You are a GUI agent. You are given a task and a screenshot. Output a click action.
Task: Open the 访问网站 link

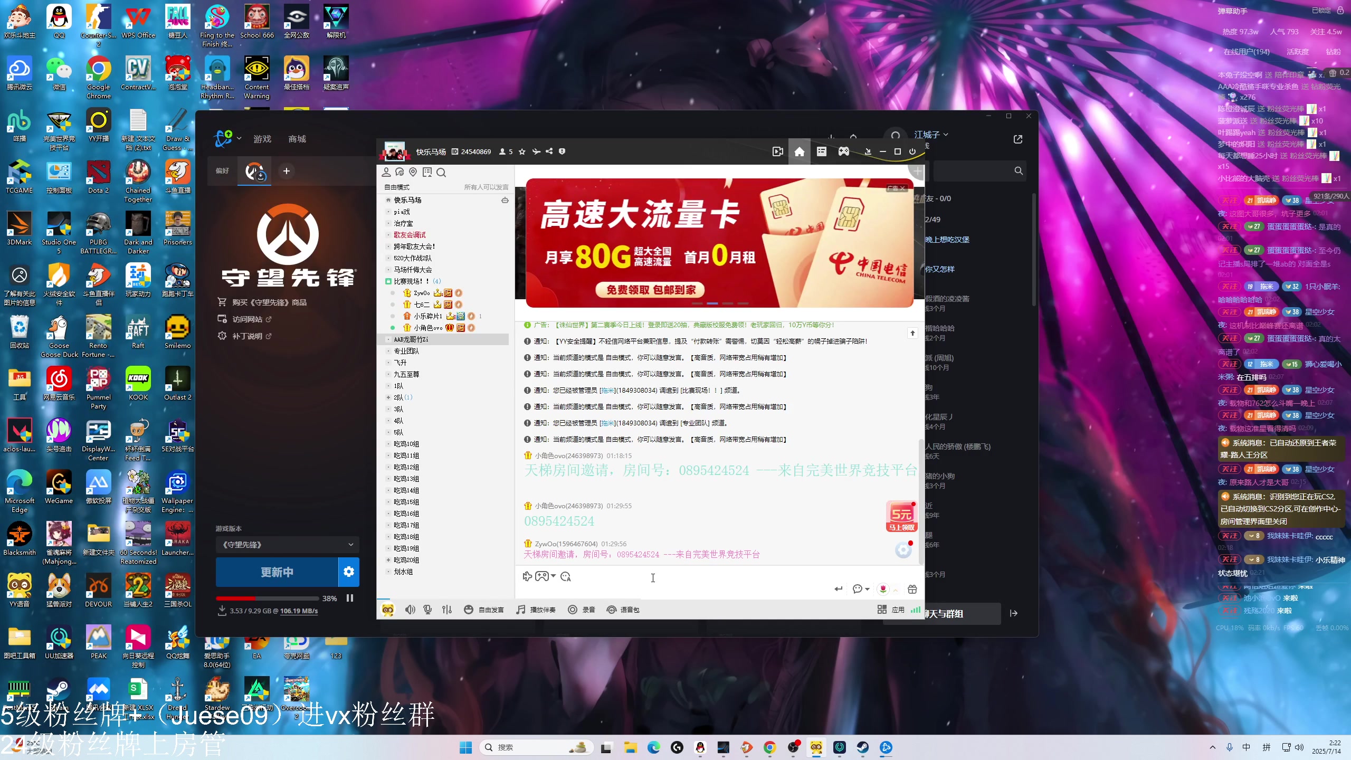244,319
